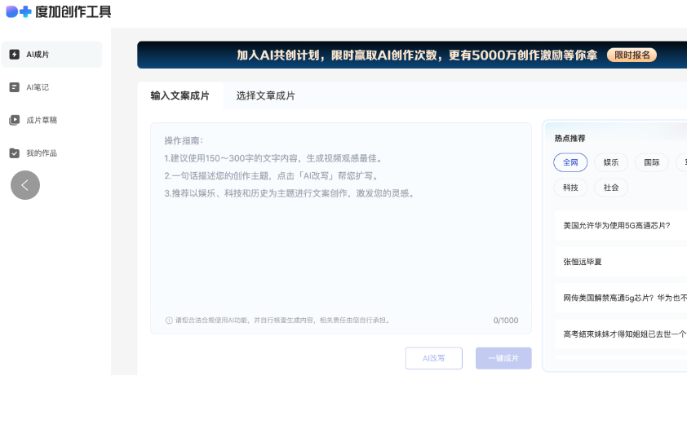This screenshot has width=687, height=429.
Task: Click the info icon beside compliance notice
Action: (x=169, y=321)
